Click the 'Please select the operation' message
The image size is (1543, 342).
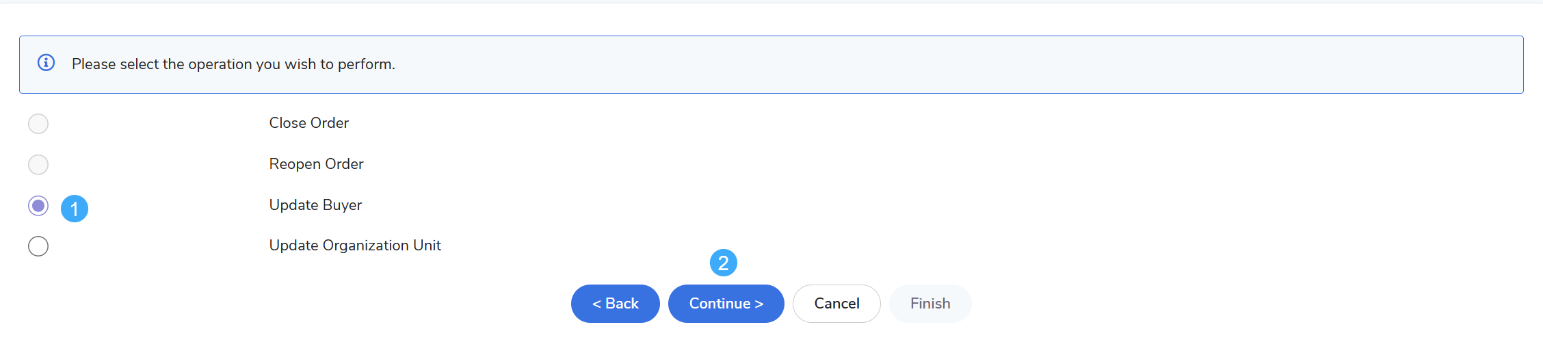coord(233,64)
